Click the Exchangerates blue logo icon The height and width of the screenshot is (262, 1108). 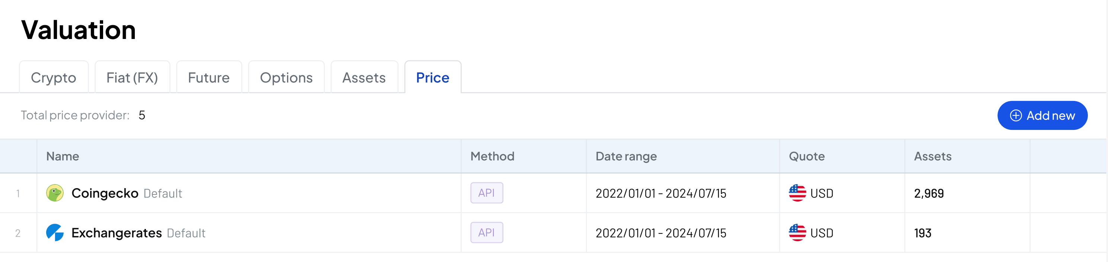click(x=55, y=232)
